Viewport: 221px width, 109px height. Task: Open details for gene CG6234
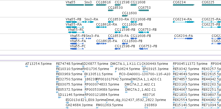click(184, 5)
